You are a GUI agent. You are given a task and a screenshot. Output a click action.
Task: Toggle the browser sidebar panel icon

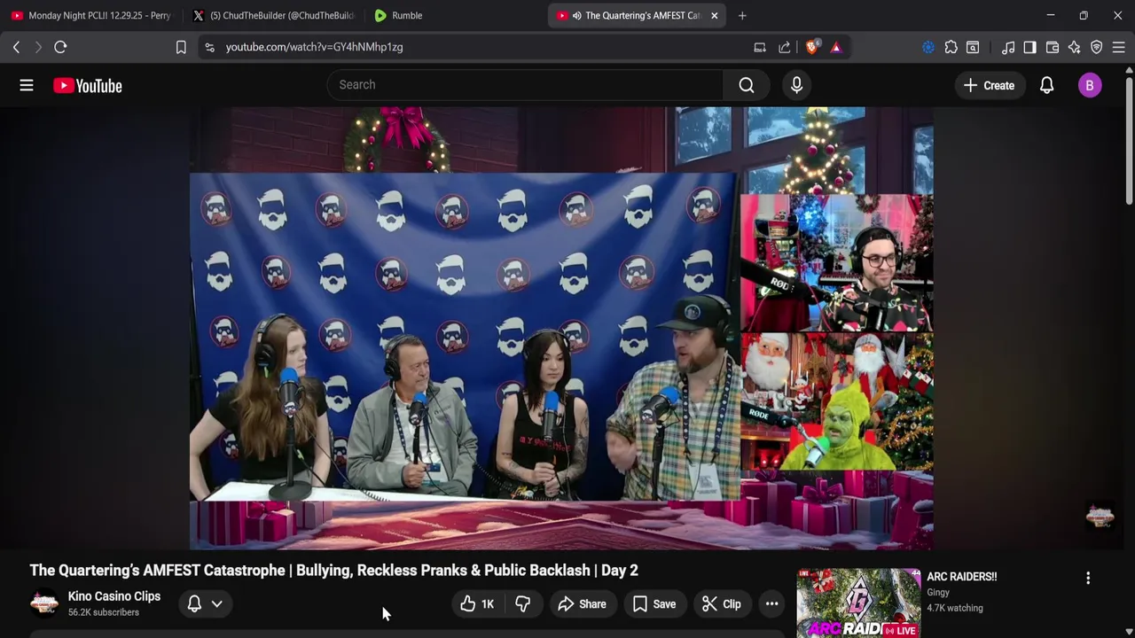click(1029, 47)
